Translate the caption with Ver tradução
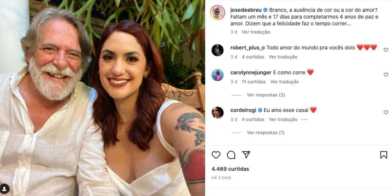 (x=256, y=32)
